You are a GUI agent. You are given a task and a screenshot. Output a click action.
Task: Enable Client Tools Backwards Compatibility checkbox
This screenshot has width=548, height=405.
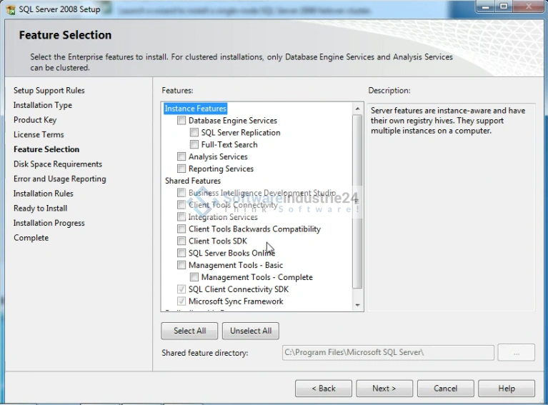point(181,229)
